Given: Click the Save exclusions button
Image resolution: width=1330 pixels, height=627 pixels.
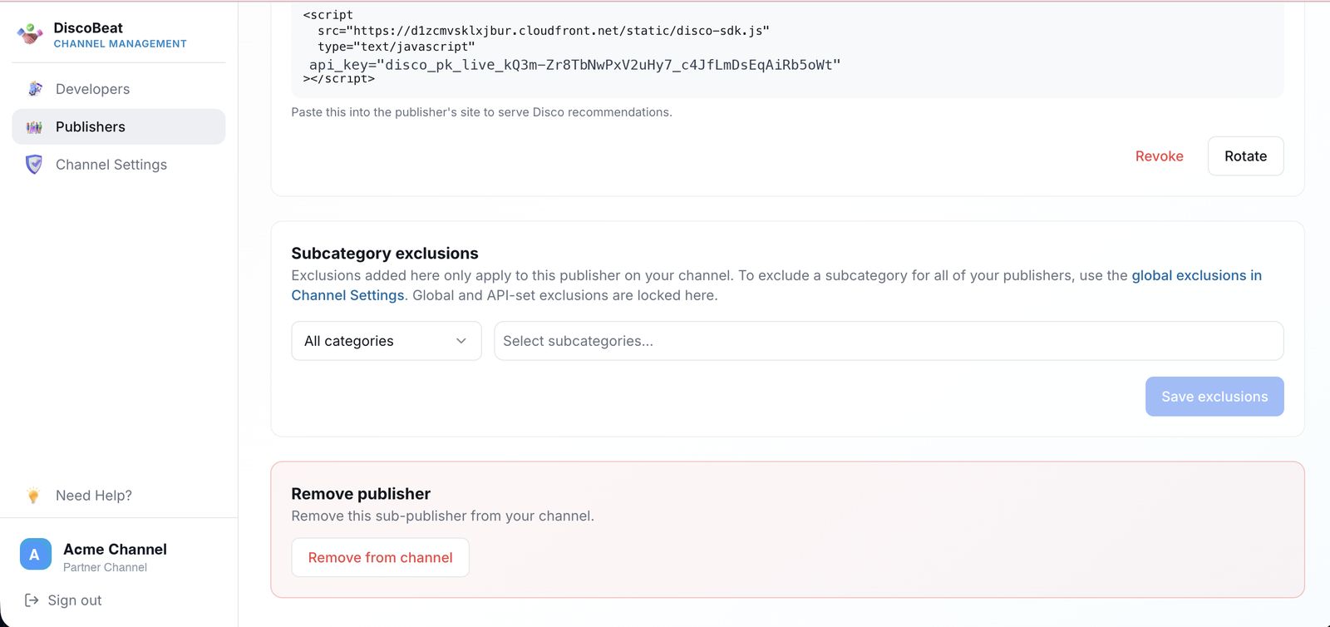Looking at the screenshot, I should (1214, 397).
